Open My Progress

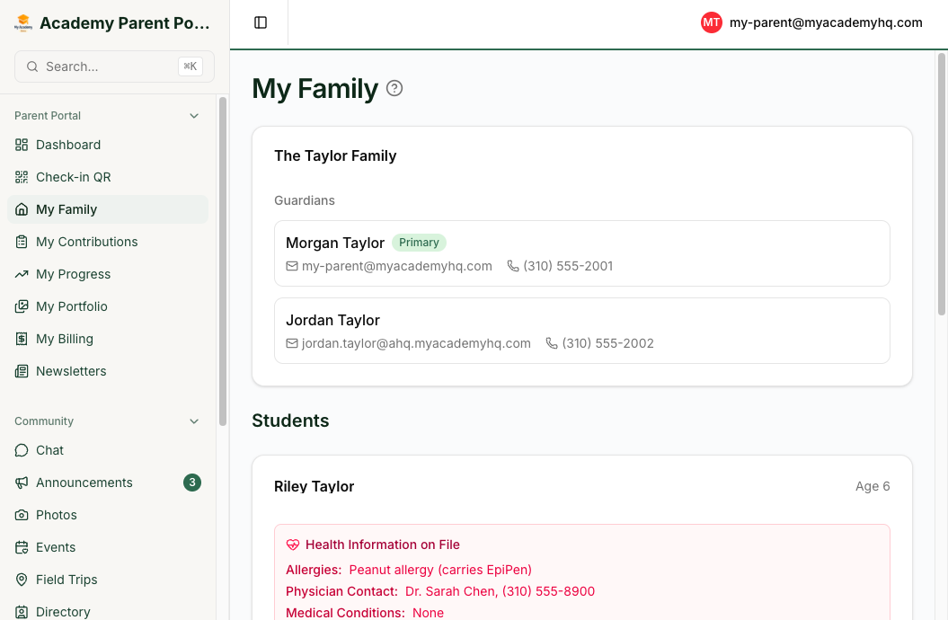pos(108,274)
